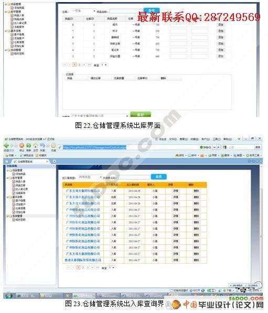Open 网银 online banking shortcut on toolbar
The image size is (268, 313).
213,155
